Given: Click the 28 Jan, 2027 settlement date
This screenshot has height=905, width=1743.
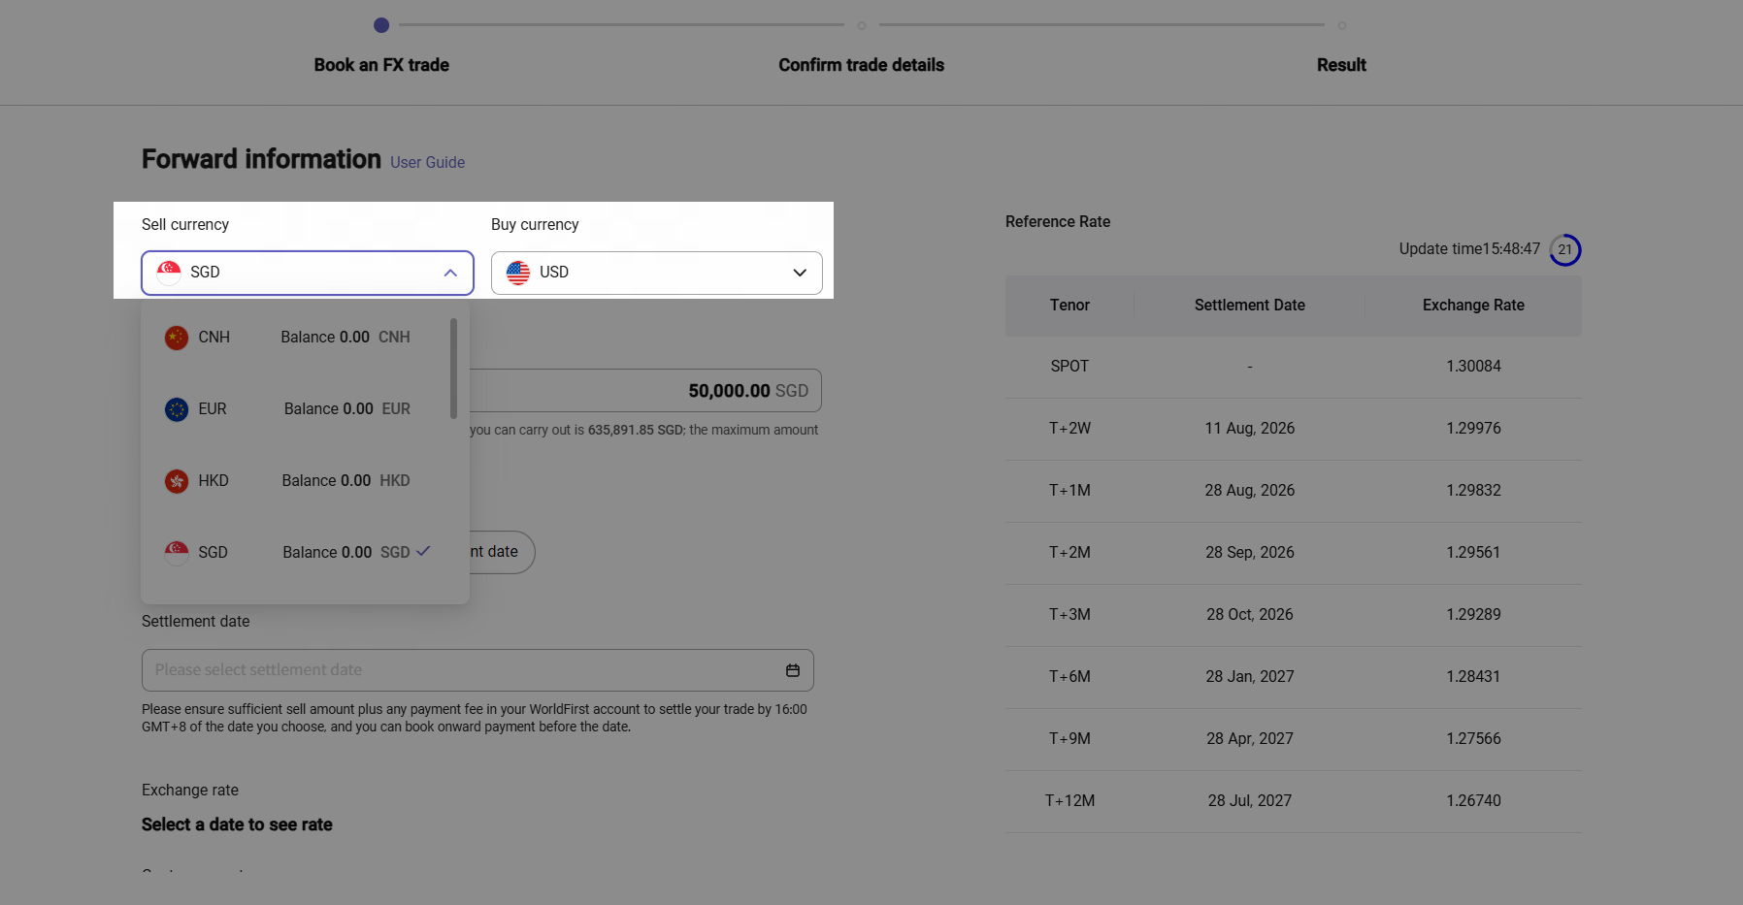Looking at the screenshot, I should pyautogui.click(x=1250, y=677).
